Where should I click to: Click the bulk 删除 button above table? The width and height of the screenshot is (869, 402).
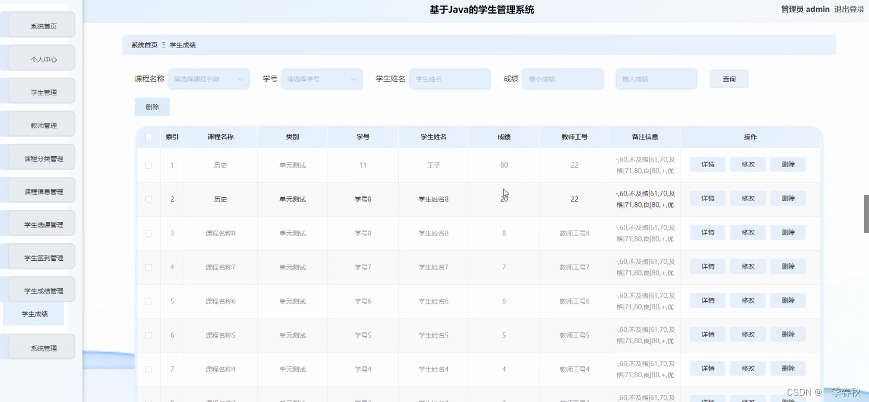[x=152, y=107]
